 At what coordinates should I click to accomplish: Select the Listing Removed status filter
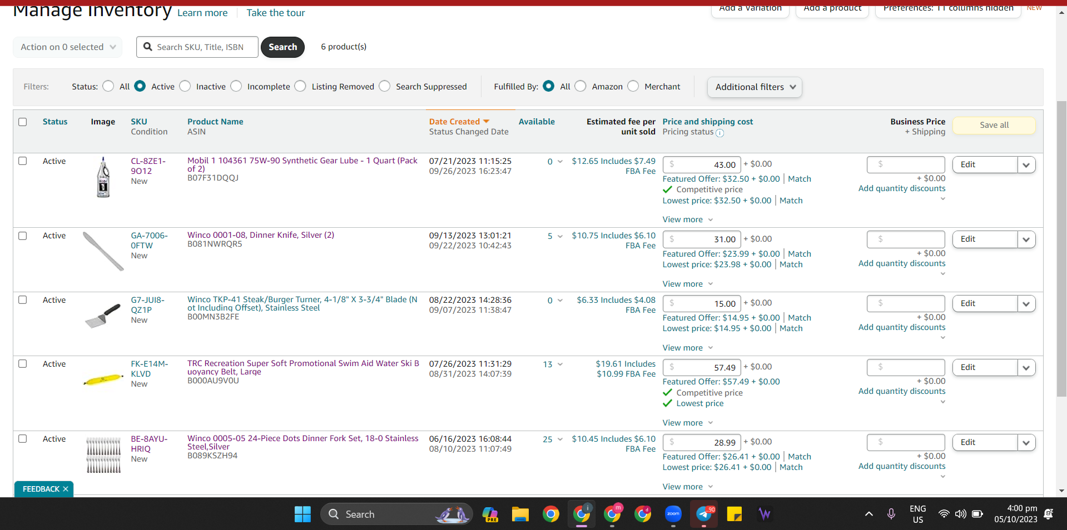tap(300, 86)
